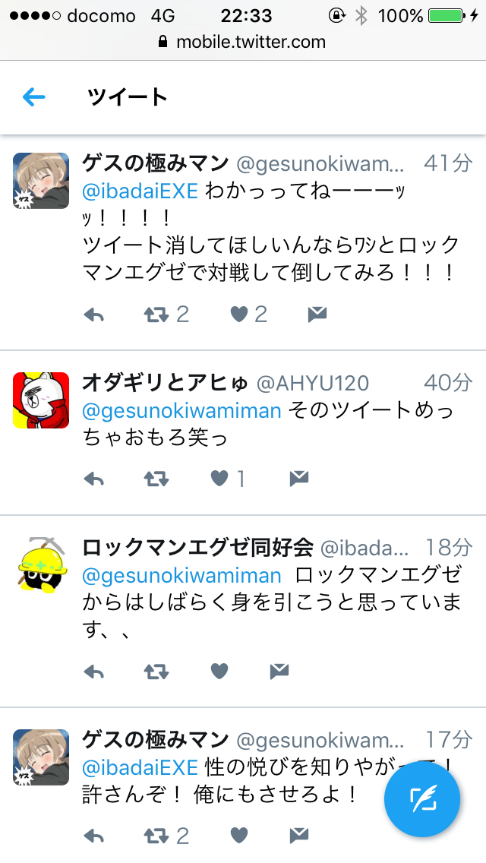Retweet the first tweet with 2 retweets
The height and width of the screenshot is (863, 486).
click(156, 315)
